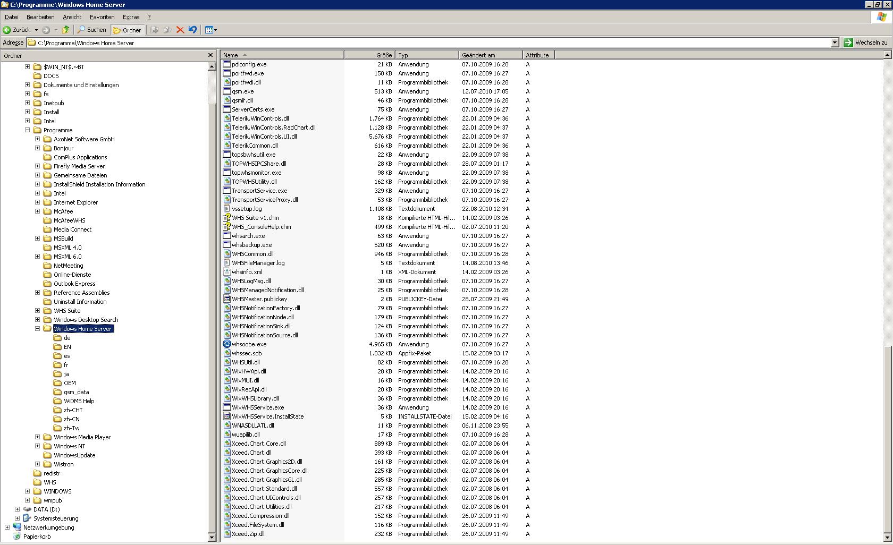The height and width of the screenshot is (545, 893).
Task: Toggle the Ordner folders pane button
Action: pyautogui.click(x=127, y=30)
